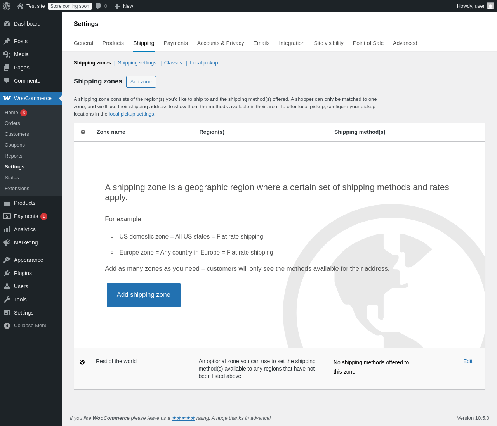Viewport: 497px width, 426px height.
Task: Open the Status submenu item
Action: 12,178
